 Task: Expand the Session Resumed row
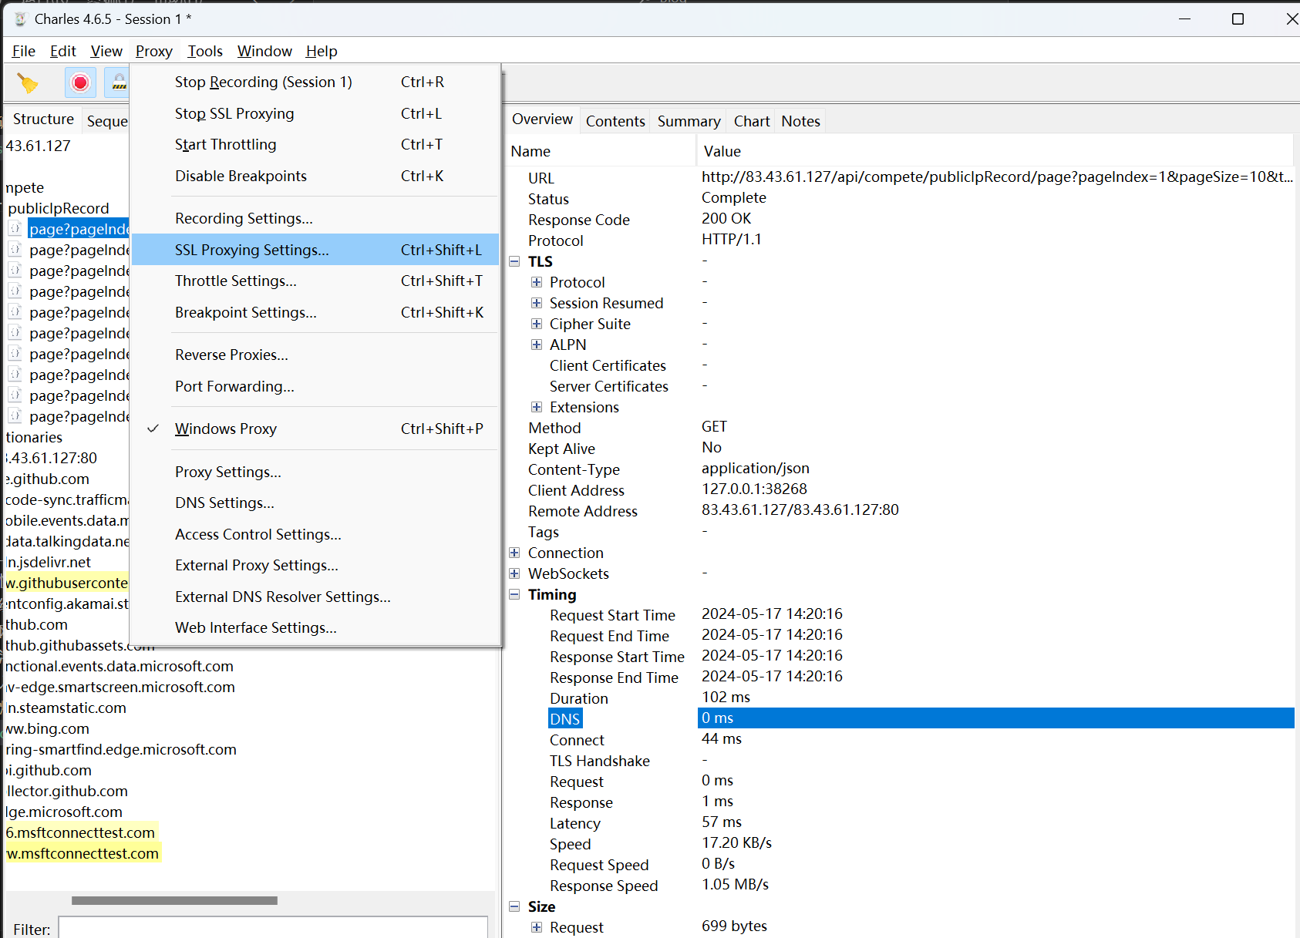point(537,303)
